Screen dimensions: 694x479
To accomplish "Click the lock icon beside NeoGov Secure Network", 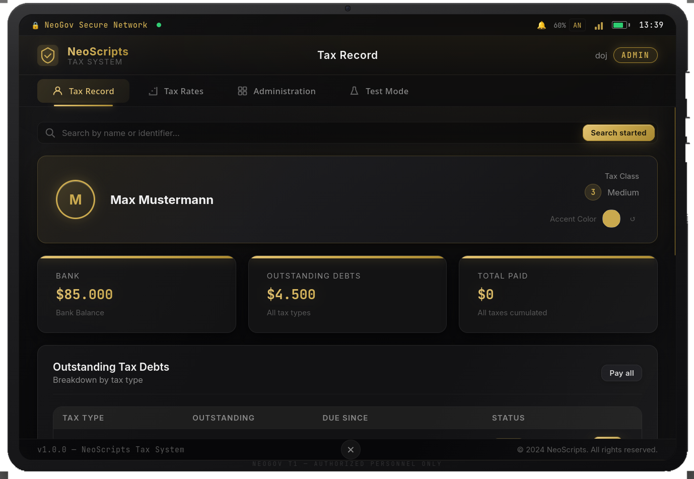I will click(35, 25).
